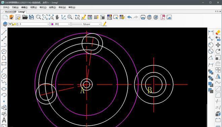222x127 pixels.
Task: Open the magenta color dropdown
Action: 61,24
